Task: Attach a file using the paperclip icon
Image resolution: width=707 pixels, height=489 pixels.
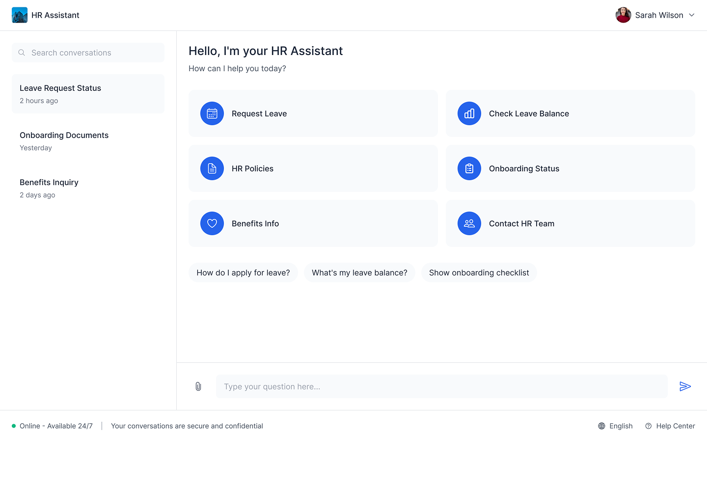Action: point(198,386)
